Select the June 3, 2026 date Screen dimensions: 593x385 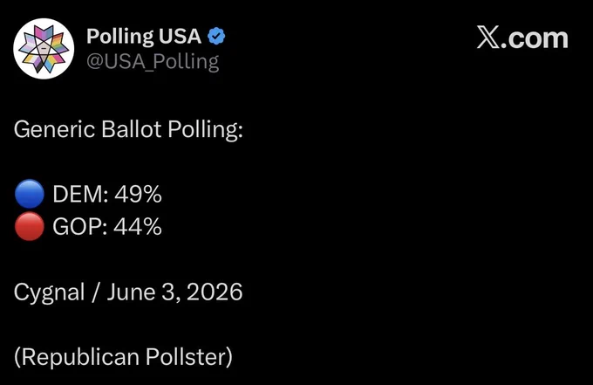point(174,292)
